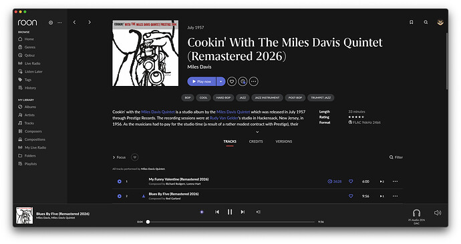Open now playing thumbnail at bottom left
This screenshot has width=461, height=244.
click(25, 215)
